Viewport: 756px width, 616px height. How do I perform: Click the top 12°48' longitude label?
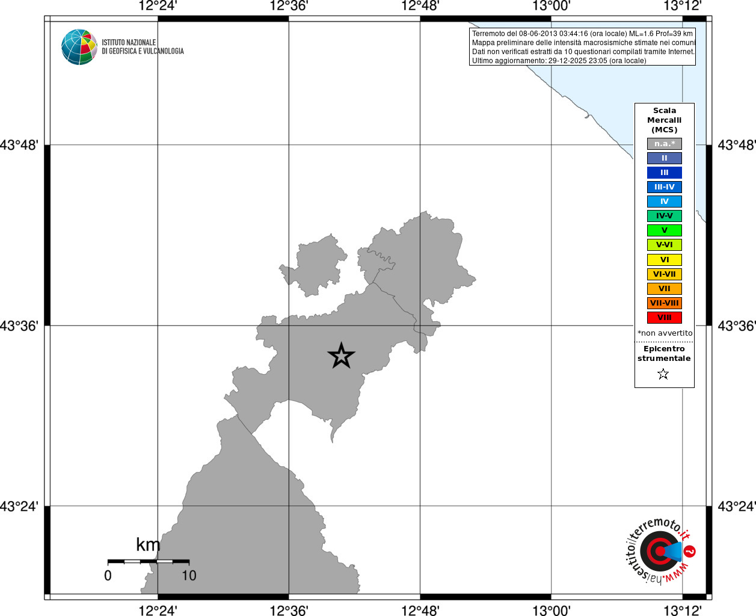420,6
